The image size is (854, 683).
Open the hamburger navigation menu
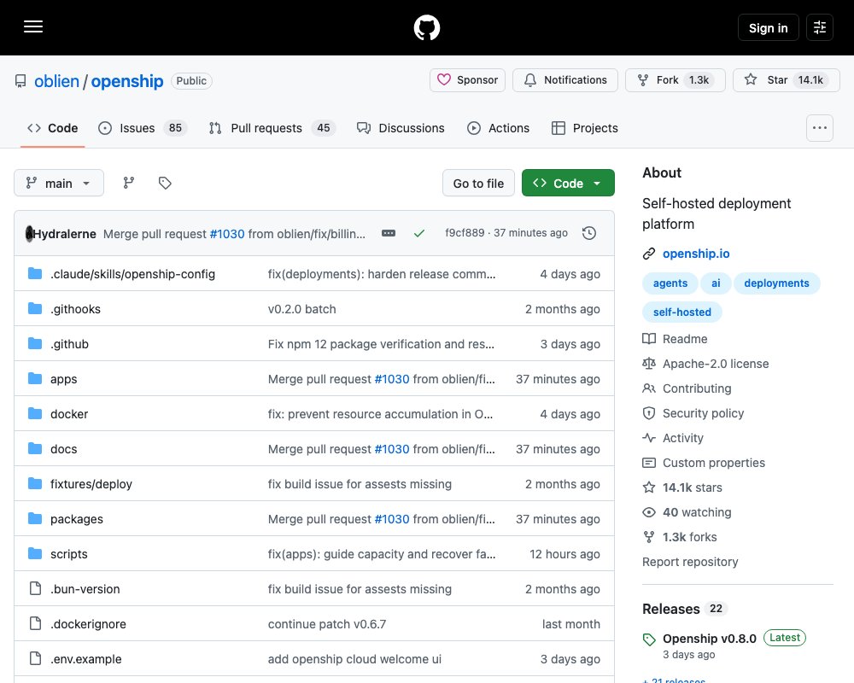tap(33, 26)
